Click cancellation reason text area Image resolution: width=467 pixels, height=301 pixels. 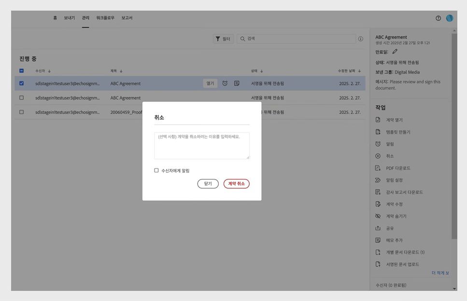[x=202, y=146]
